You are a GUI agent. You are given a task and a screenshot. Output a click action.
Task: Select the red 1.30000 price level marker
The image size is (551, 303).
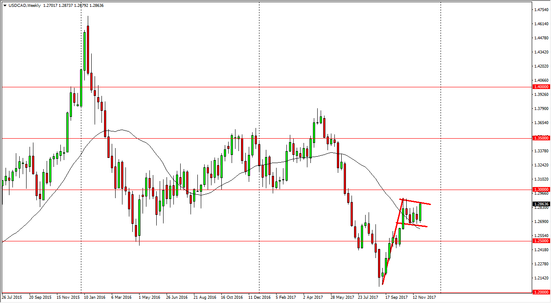tap(539, 189)
